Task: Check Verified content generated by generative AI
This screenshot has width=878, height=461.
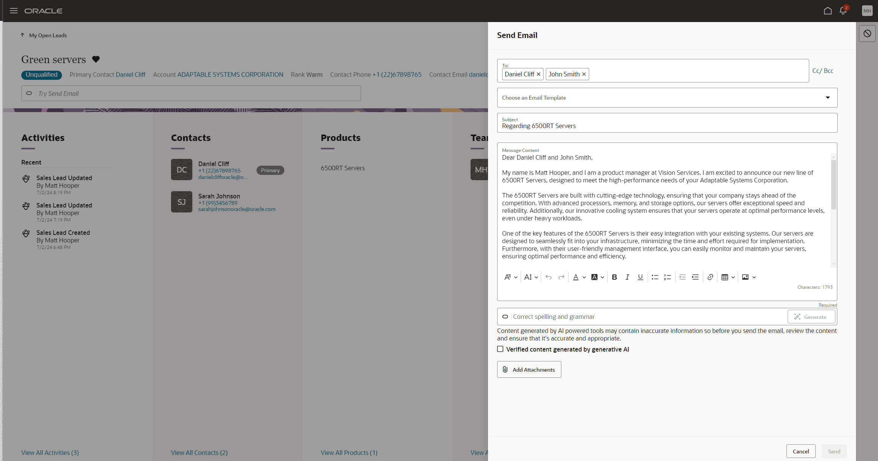Action: [500, 349]
